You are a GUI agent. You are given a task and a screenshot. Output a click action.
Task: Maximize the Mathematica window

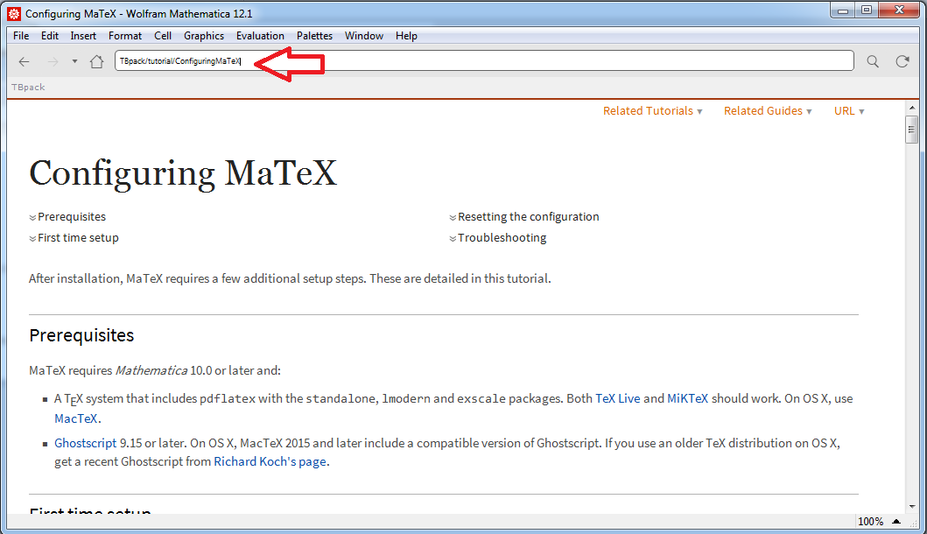pyautogui.click(x=867, y=10)
